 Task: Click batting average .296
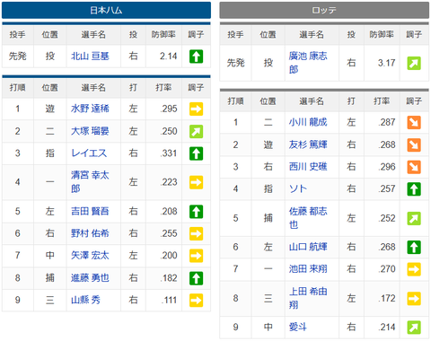[387, 167]
